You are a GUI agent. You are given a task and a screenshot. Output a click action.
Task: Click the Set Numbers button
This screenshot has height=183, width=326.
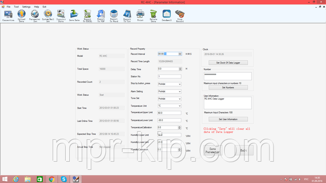(x=228, y=87)
